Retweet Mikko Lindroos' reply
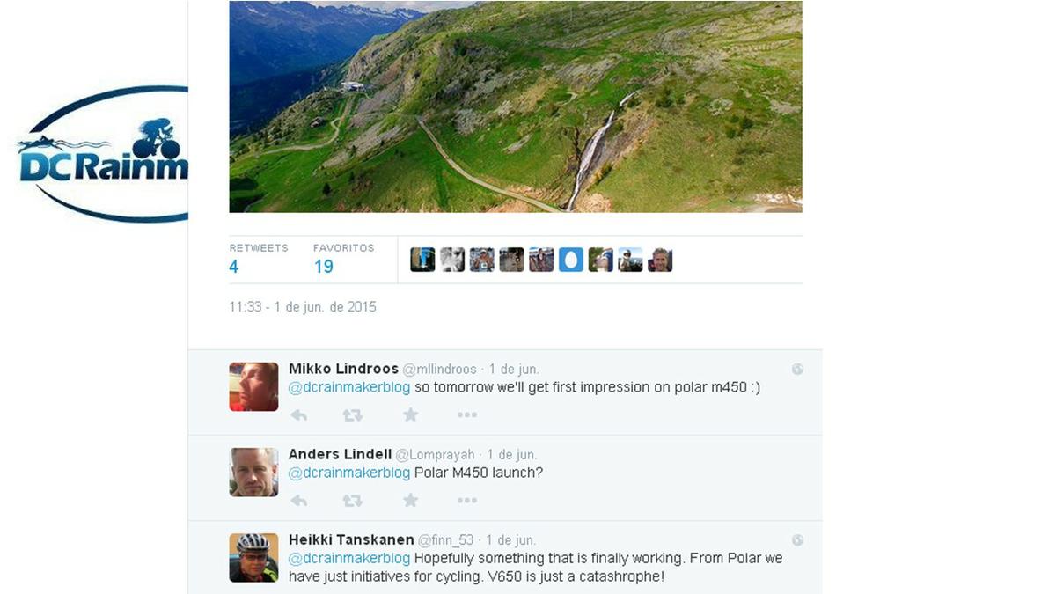Image resolution: width=1056 pixels, height=594 pixels. click(352, 415)
